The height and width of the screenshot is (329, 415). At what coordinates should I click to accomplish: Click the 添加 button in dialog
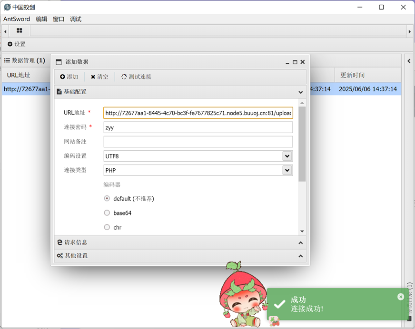[x=69, y=77]
